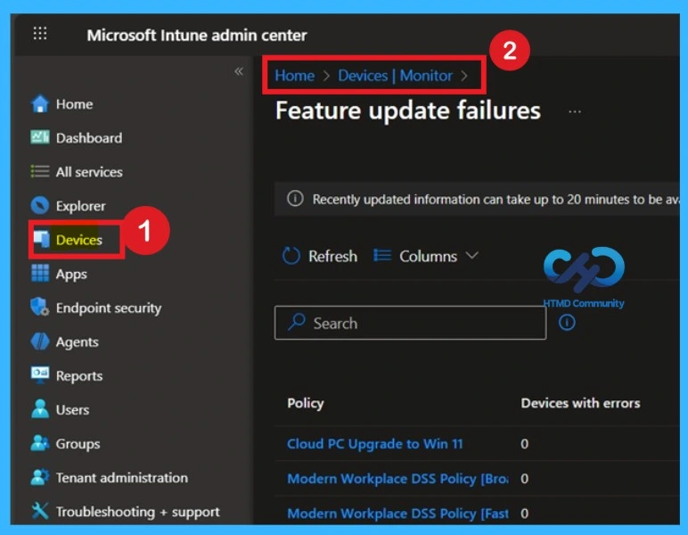Click the error count for DSS Policy [Fast
The width and height of the screenshot is (688, 535).
pos(524,513)
